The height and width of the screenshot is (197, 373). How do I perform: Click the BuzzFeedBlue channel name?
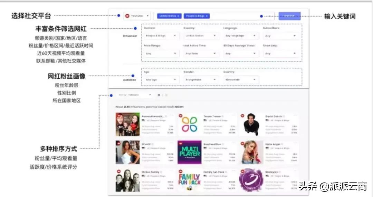[x=212, y=144]
